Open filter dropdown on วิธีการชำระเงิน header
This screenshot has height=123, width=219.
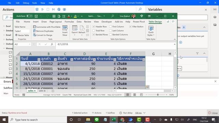[x=144, y=59]
